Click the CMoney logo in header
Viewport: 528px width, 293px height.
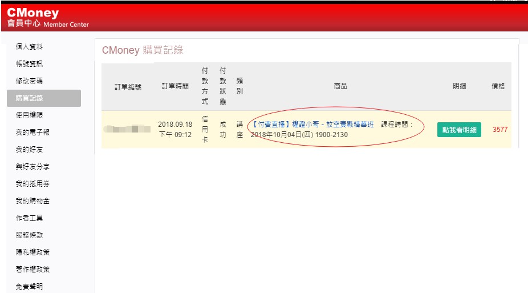(x=33, y=13)
